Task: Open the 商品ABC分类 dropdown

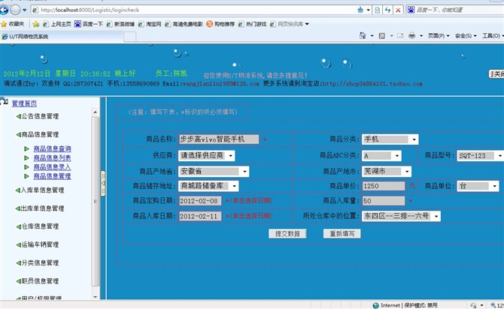Action: coord(381,156)
